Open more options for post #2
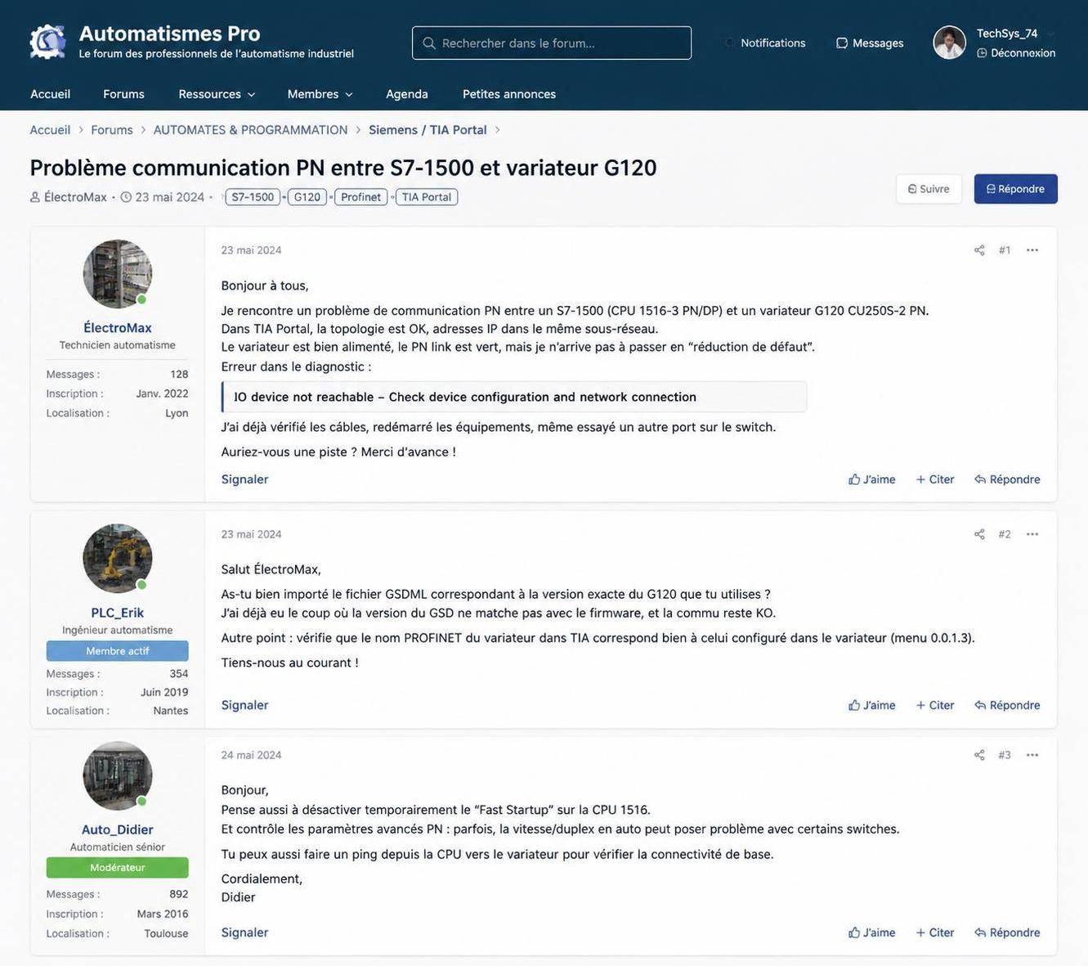The height and width of the screenshot is (966, 1088). [x=1032, y=534]
